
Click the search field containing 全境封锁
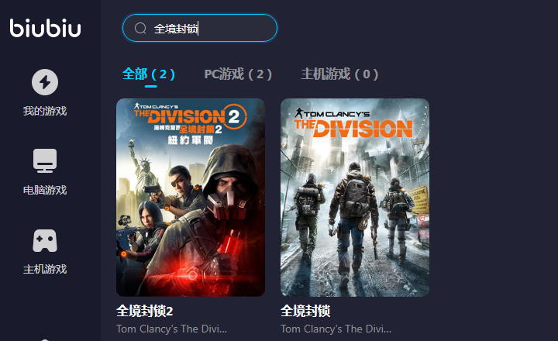coord(200,28)
